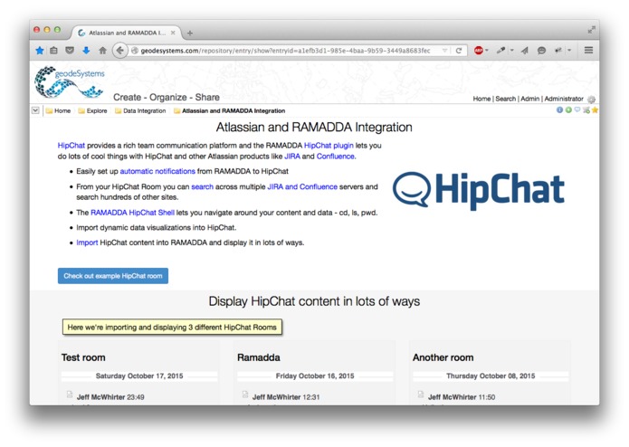Click the Pocket save icon

click(70, 51)
